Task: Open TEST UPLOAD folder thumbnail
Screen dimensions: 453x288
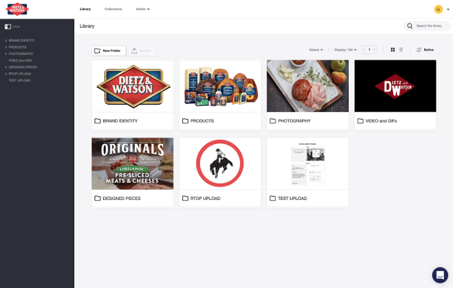Action: [x=308, y=163]
